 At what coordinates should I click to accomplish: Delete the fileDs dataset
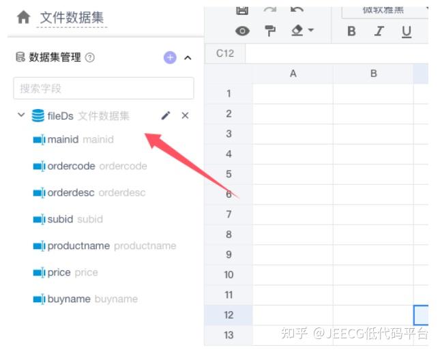click(x=185, y=115)
